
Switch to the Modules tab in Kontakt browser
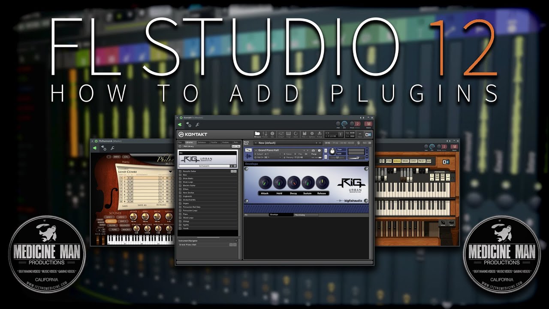coord(226,142)
